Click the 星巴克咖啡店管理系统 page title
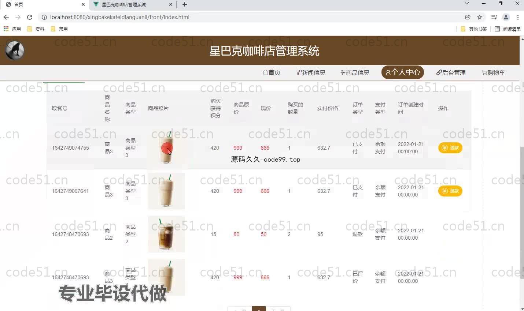The image size is (524, 311). coord(264,51)
